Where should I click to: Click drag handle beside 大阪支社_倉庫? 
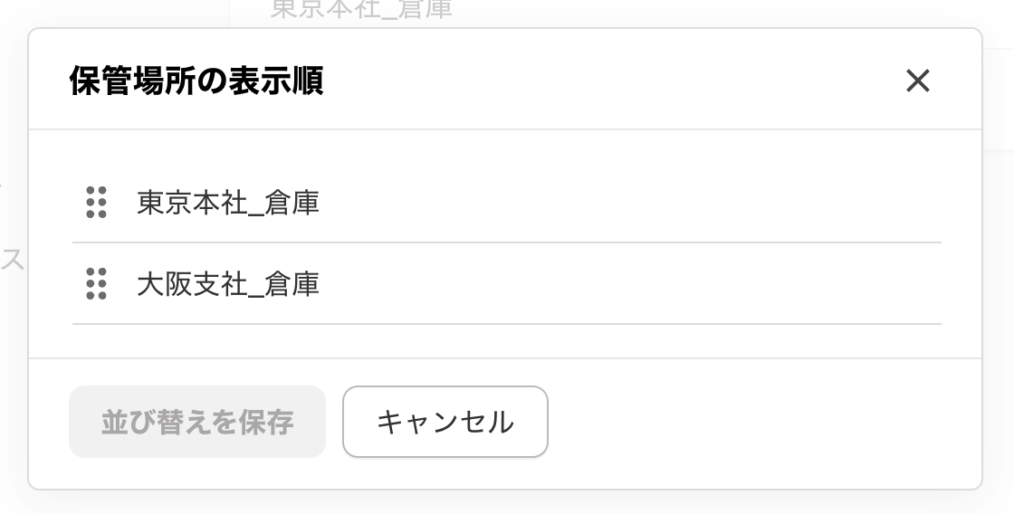[96, 284]
